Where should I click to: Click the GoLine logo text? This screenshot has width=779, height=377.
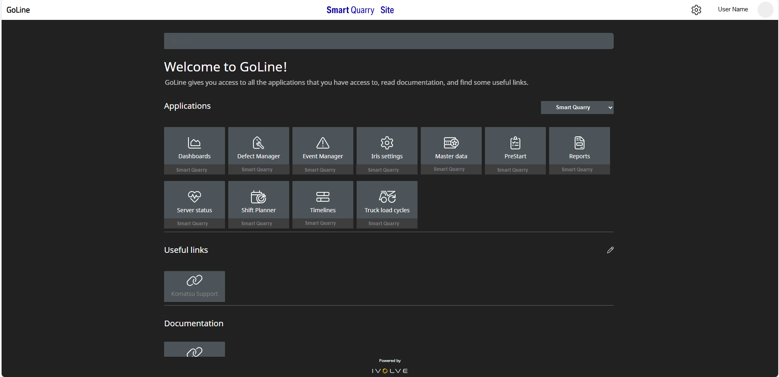click(x=18, y=10)
